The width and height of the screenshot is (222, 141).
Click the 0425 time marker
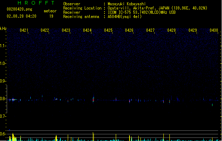(x=108, y=30)
